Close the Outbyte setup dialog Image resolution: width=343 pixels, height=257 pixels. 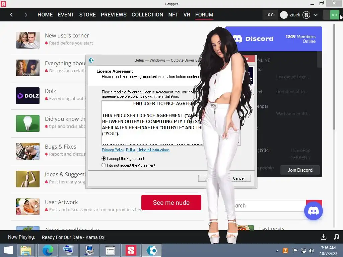(x=247, y=59)
